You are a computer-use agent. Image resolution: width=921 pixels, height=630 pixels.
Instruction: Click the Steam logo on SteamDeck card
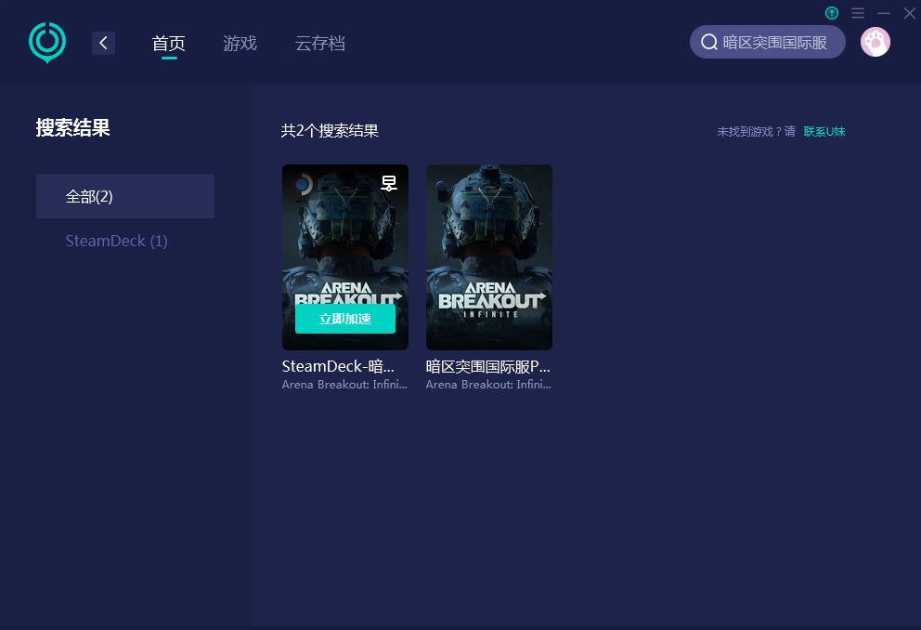pos(303,185)
